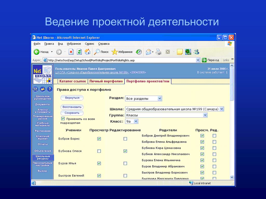Enable Редактирование for Быстров Евгений

pos(125,176)
